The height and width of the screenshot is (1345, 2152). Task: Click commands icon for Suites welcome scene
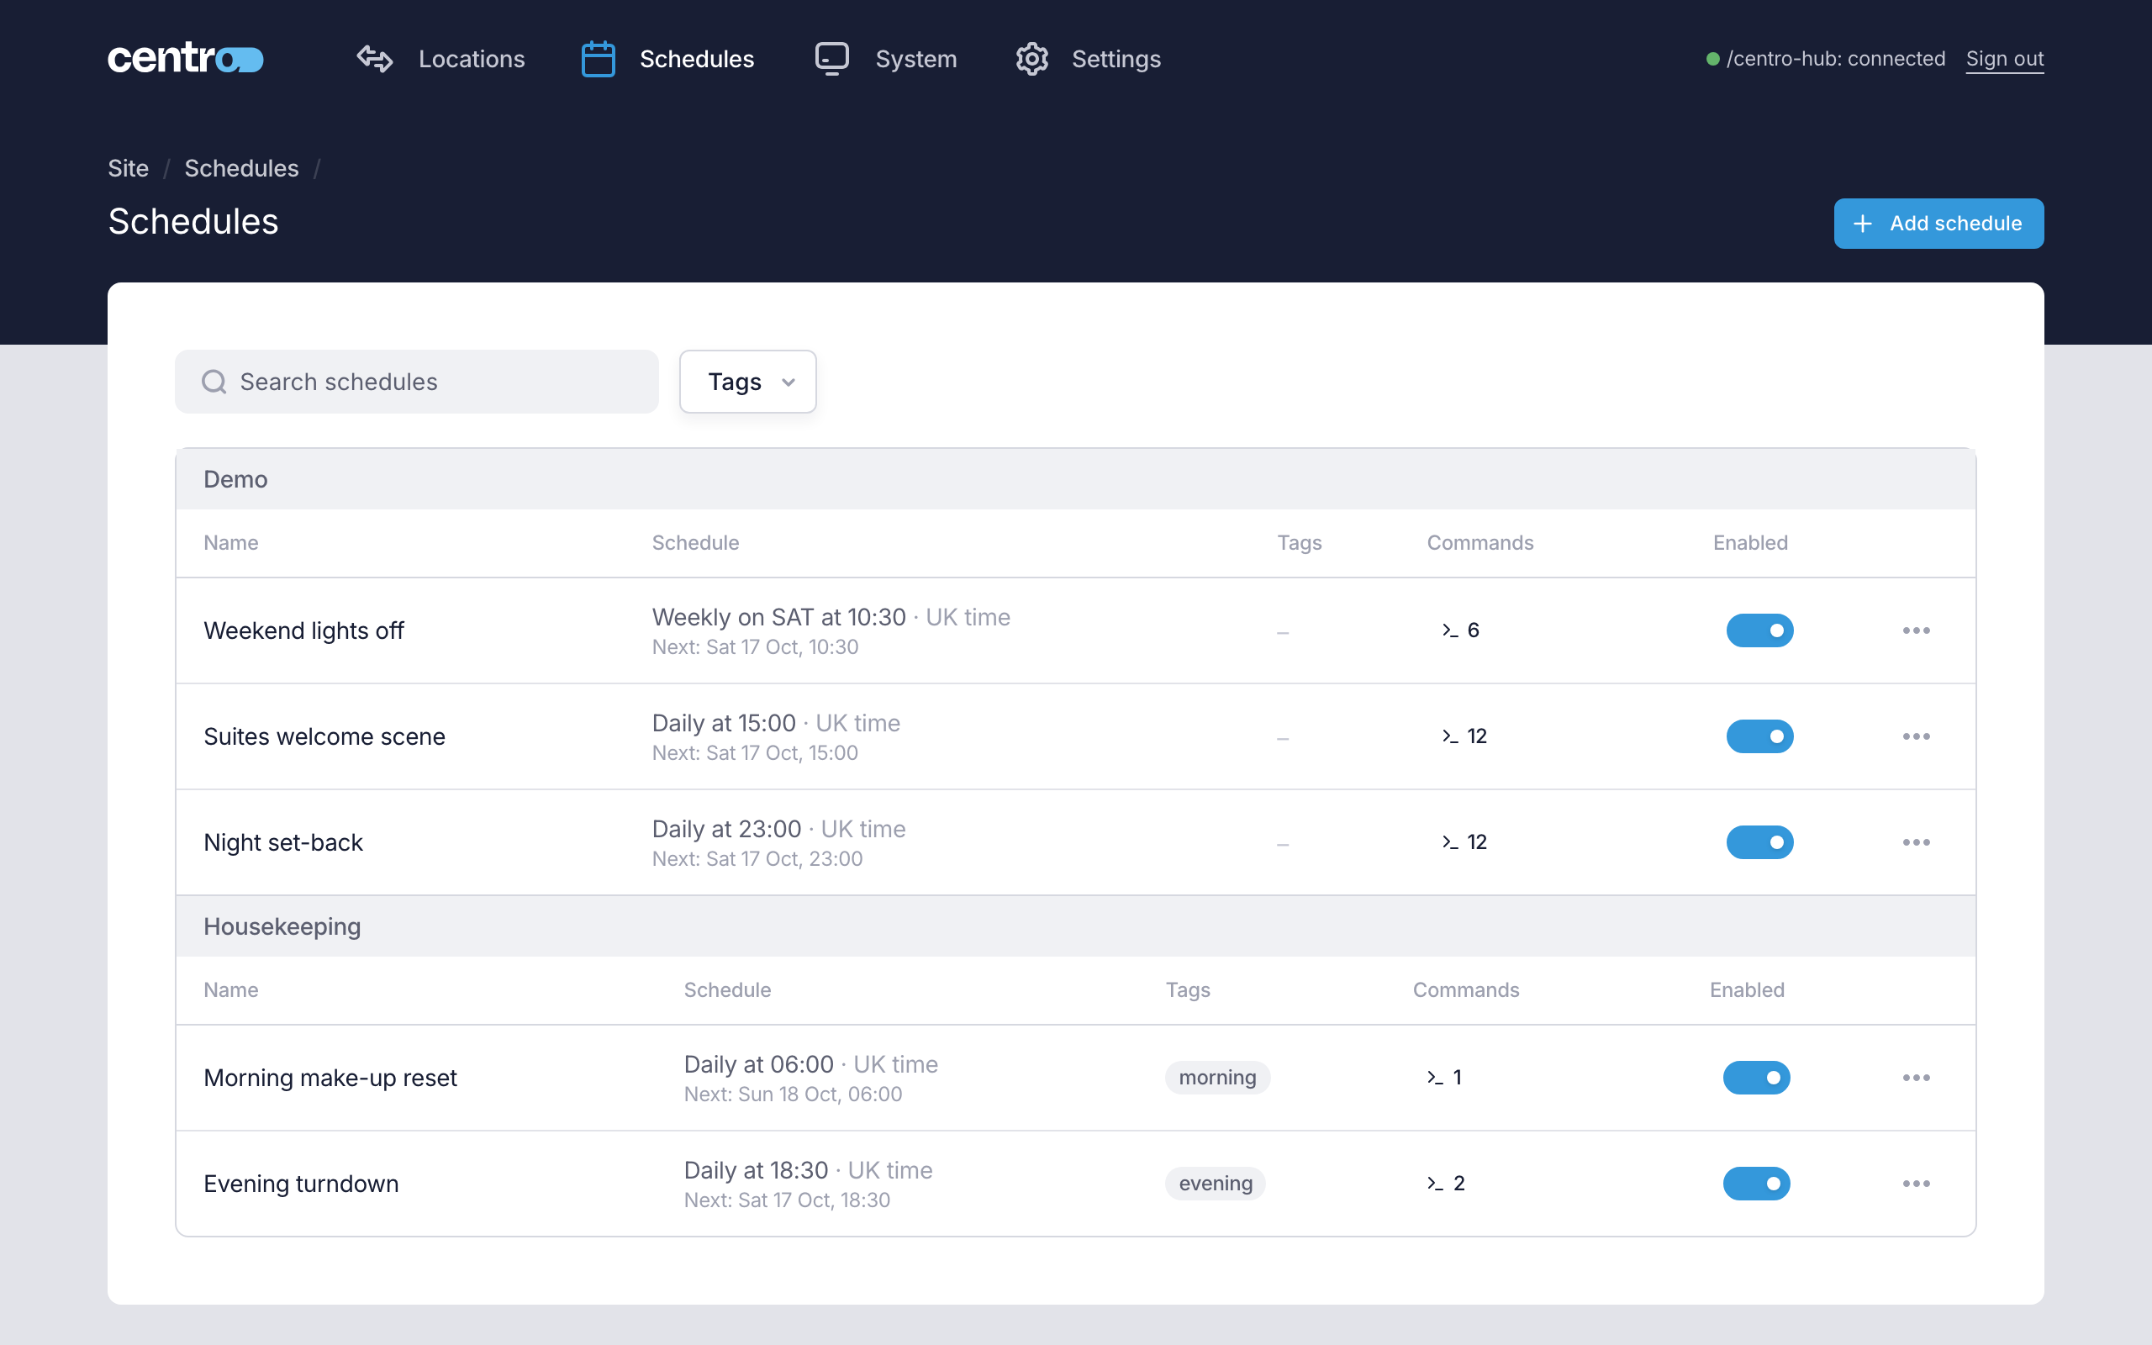(x=1449, y=736)
